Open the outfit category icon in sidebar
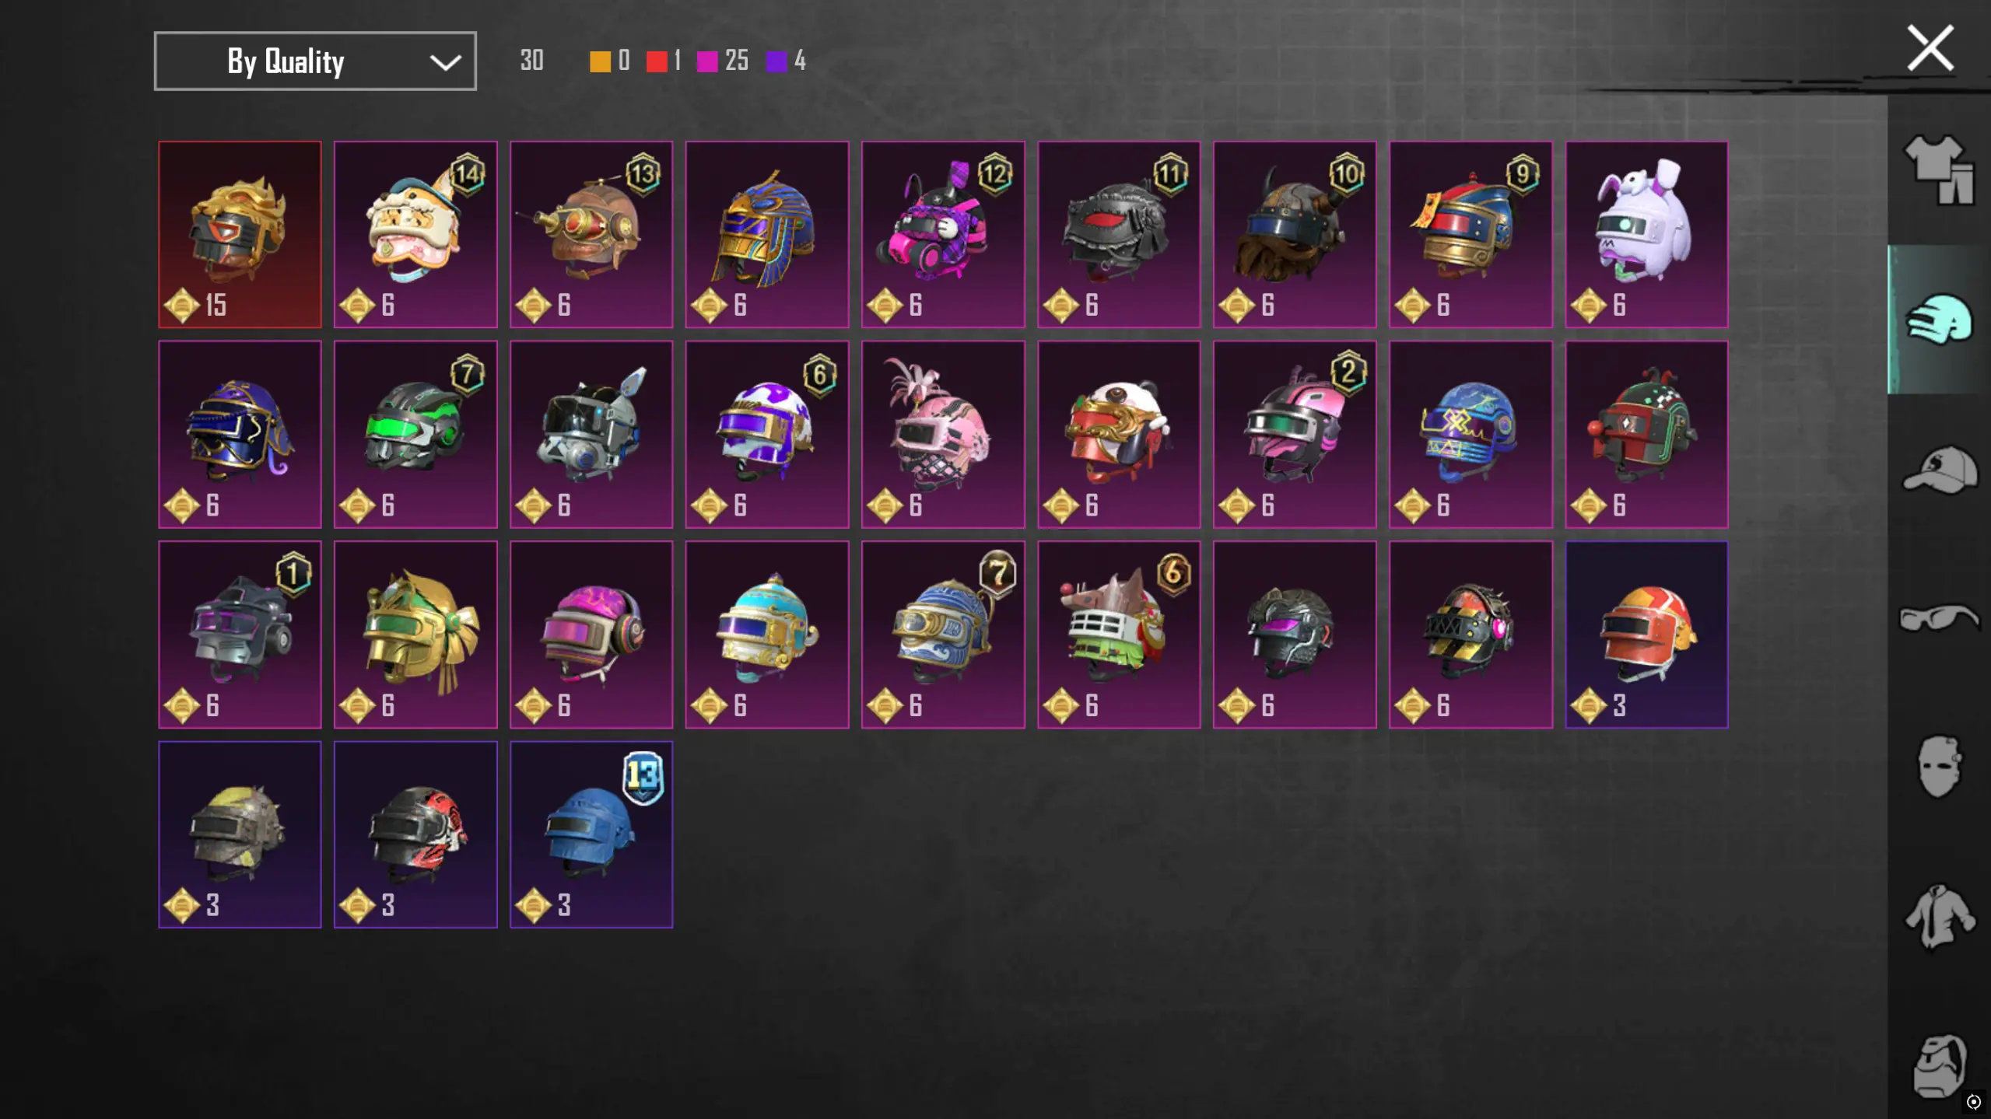The width and height of the screenshot is (1991, 1119). pos(1938,170)
